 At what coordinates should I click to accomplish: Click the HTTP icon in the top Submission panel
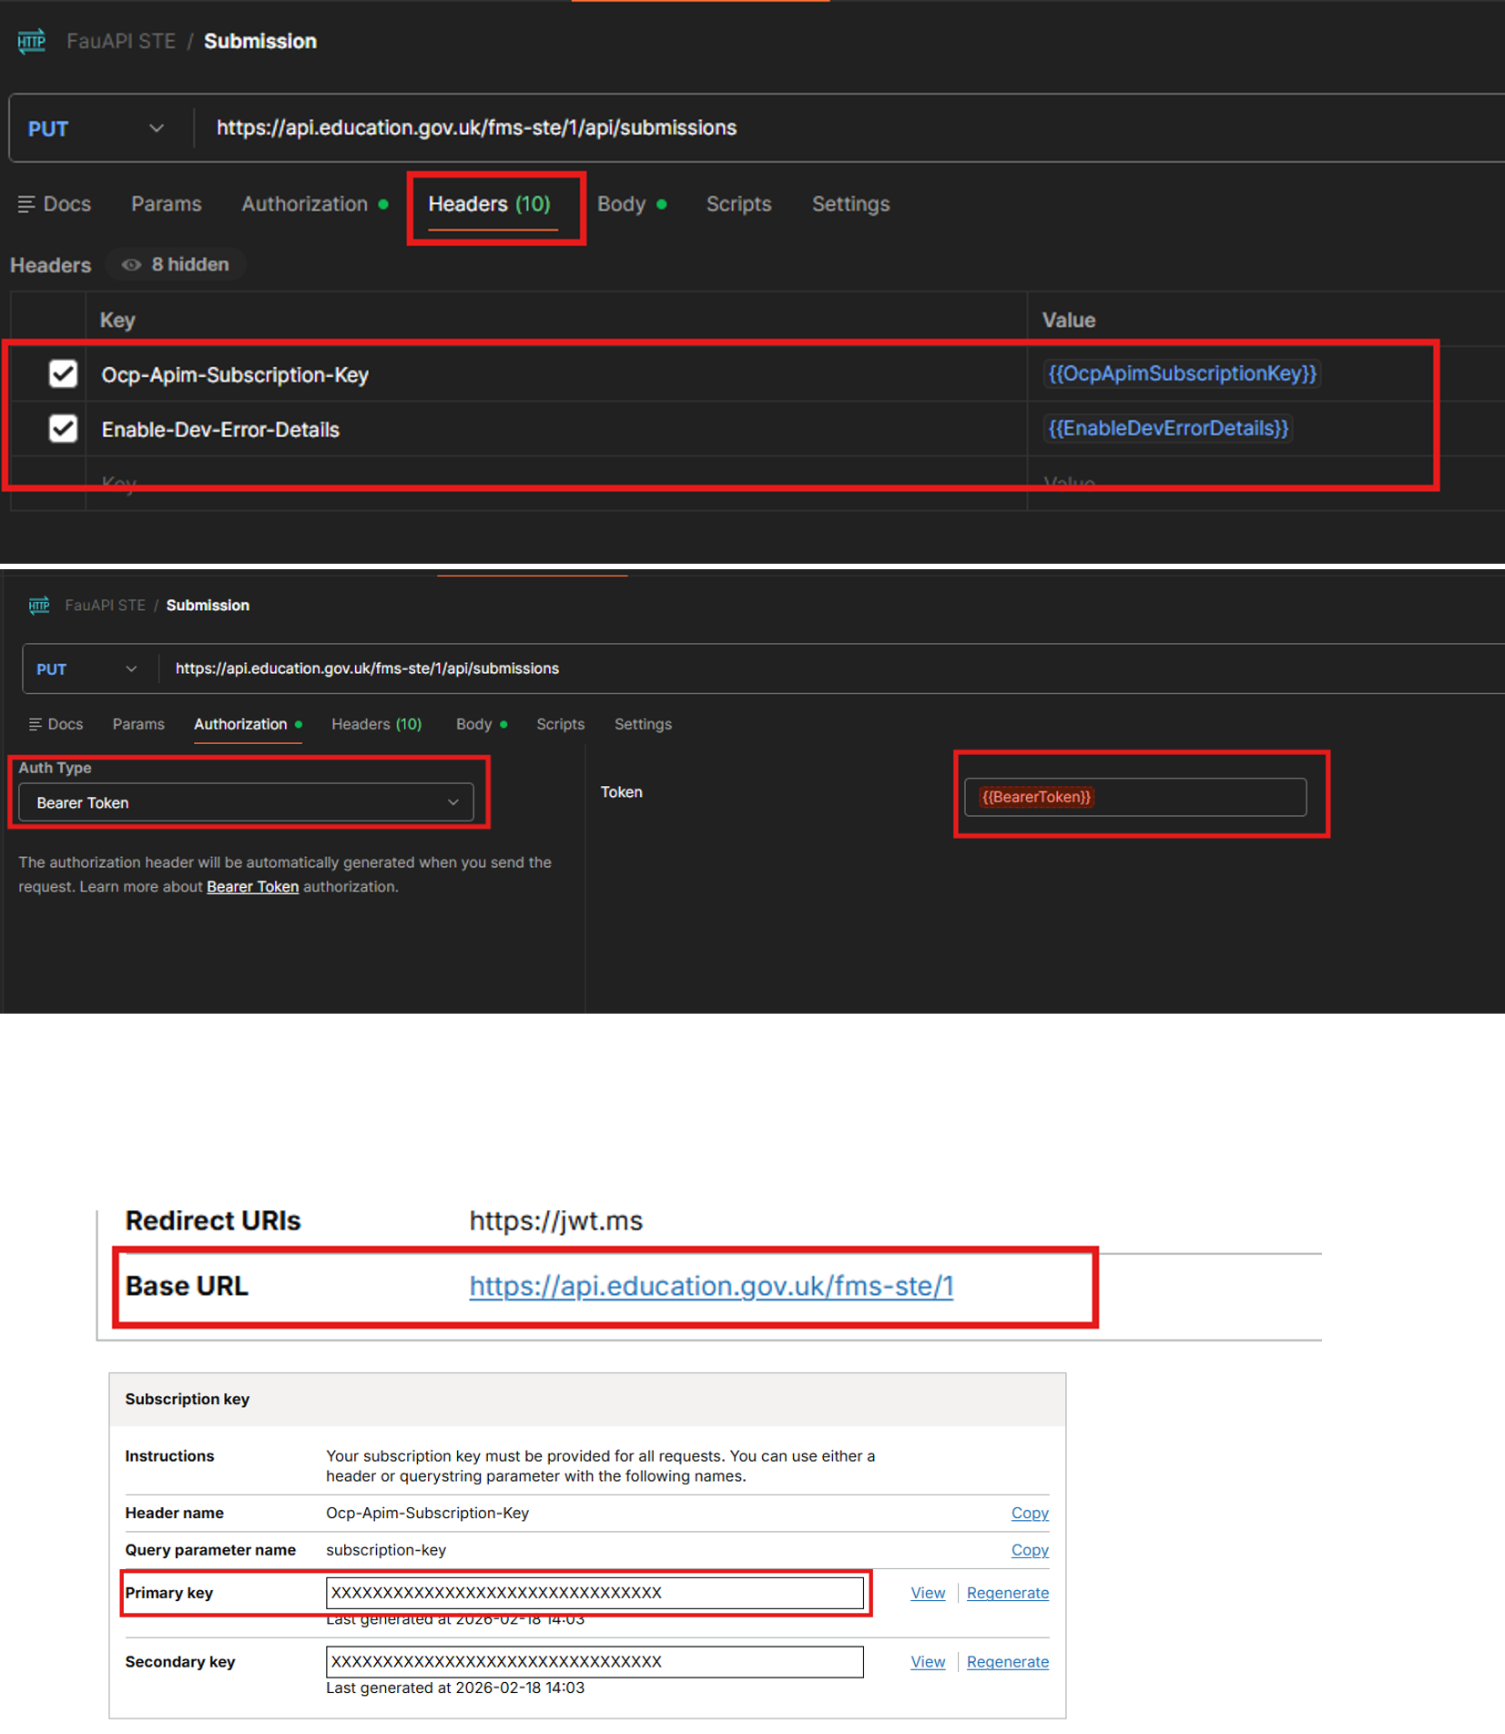[32, 41]
